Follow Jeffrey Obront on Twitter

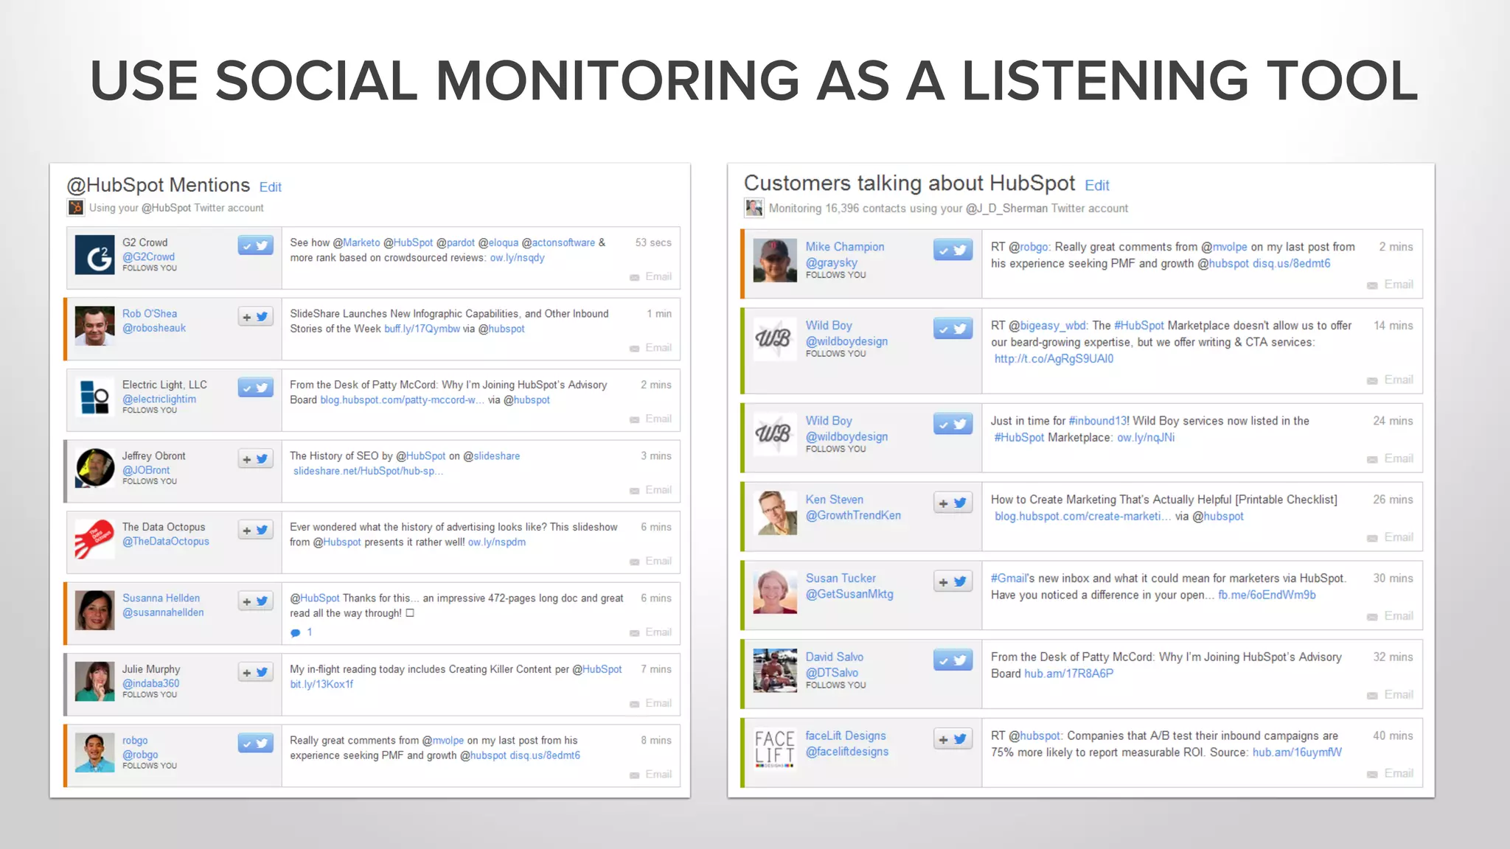[x=255, y=459]
